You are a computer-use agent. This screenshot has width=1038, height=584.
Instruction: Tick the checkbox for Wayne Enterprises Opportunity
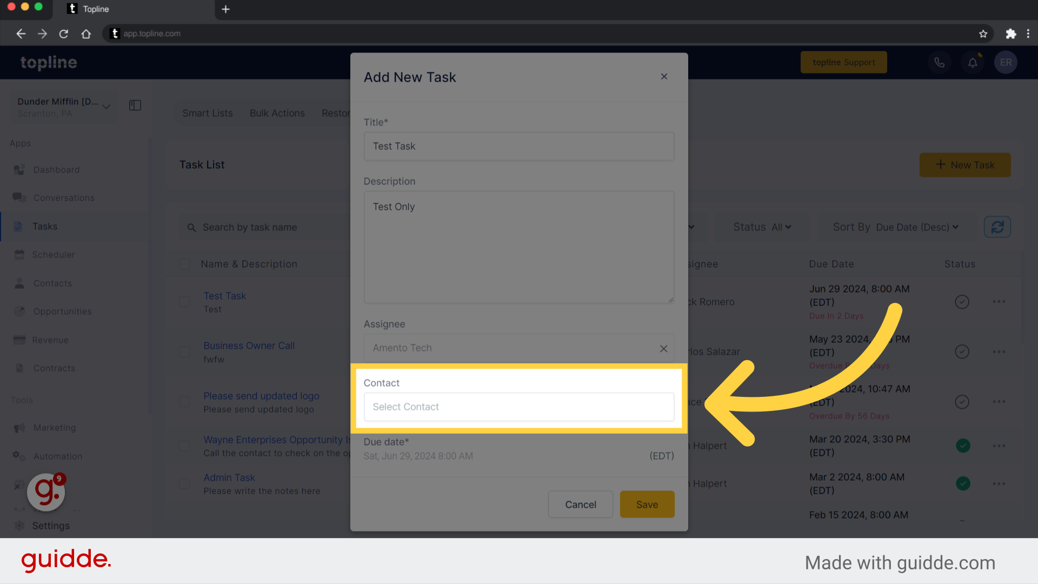[x=184, y=446]
